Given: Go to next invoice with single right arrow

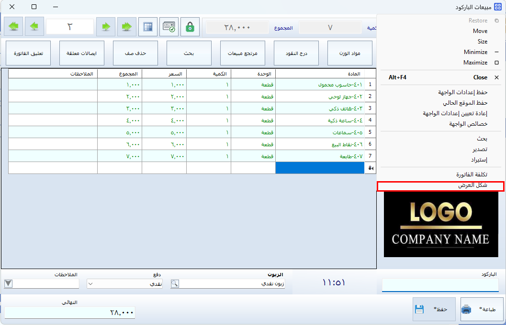Looking at the screenshot, I should pyautogui.click(x=106, y=26).
